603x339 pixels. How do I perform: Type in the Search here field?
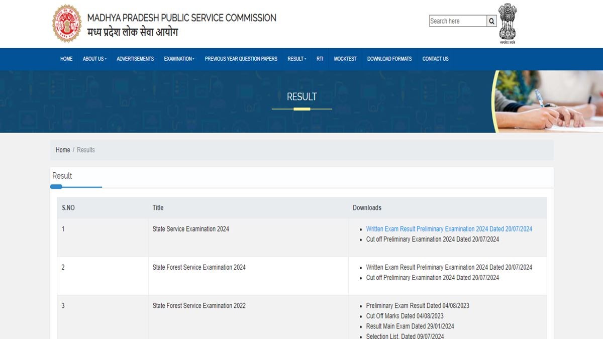(x=457, y=21)
